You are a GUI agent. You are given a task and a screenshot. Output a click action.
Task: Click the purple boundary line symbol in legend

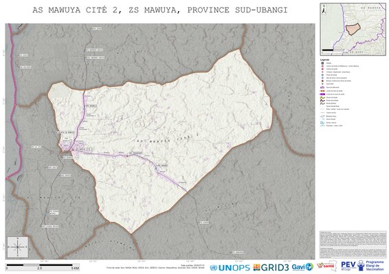click(322, 95)
